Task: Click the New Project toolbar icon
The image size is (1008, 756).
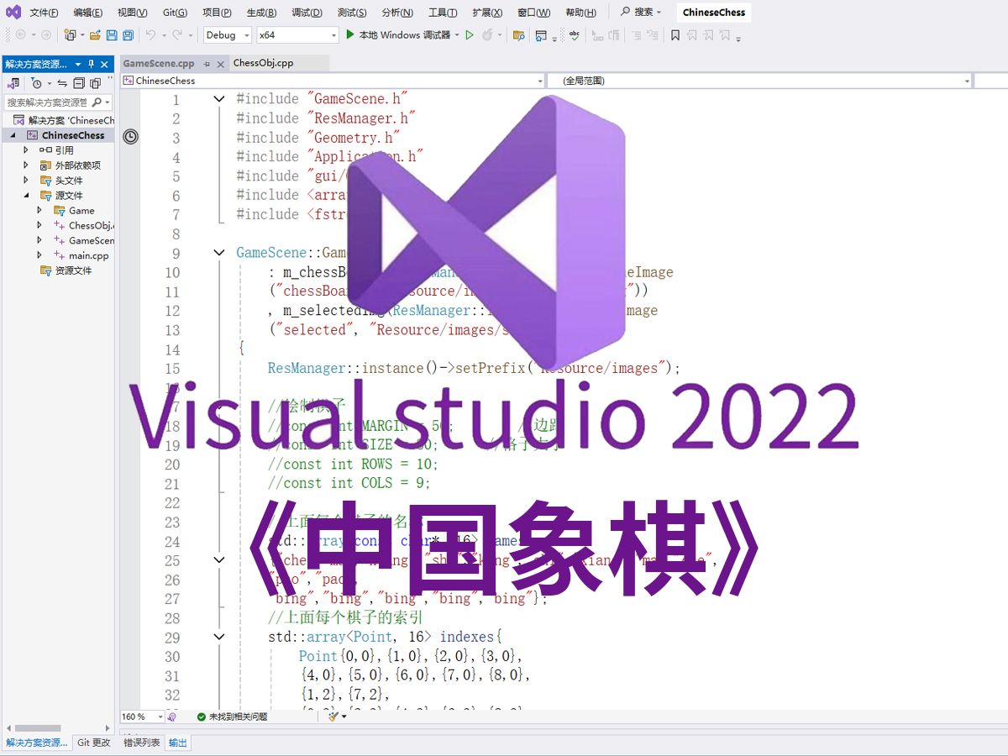Action: (x=70, y=35)
